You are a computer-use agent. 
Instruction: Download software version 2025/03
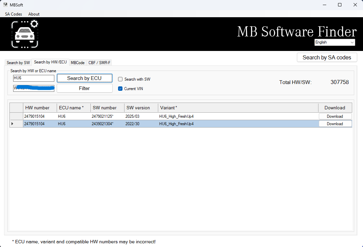pos(335,116)
